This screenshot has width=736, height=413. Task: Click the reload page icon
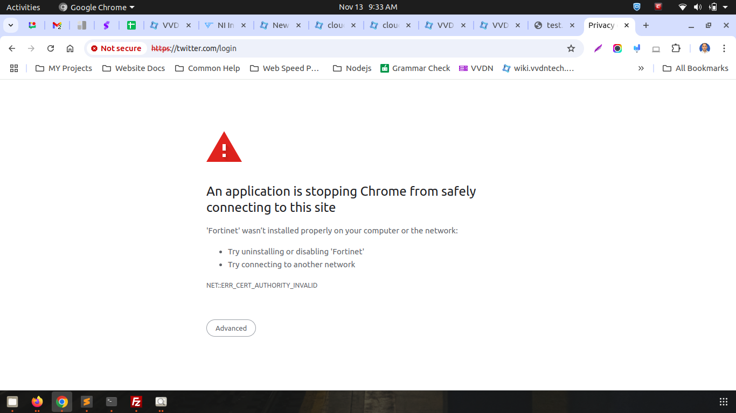tap(51, 48)
